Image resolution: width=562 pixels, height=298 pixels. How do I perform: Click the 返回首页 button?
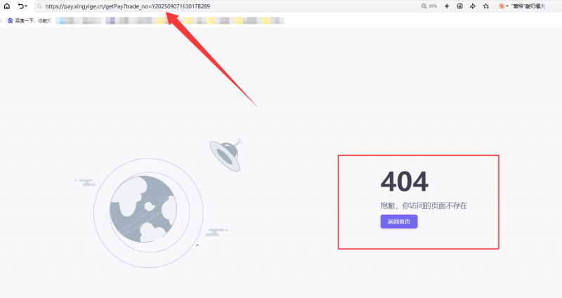tap(399, 222)
